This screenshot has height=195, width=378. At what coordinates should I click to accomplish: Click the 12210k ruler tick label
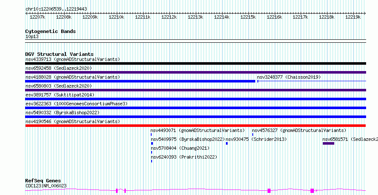coord(116,17)
